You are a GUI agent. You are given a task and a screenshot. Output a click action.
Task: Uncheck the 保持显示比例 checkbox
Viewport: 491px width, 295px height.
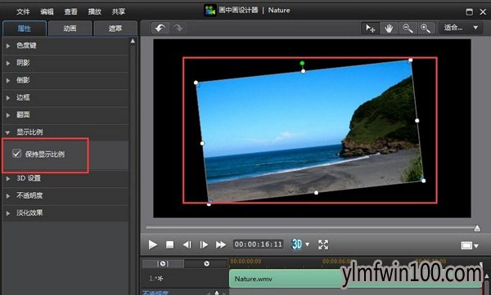tap(16, 154)
